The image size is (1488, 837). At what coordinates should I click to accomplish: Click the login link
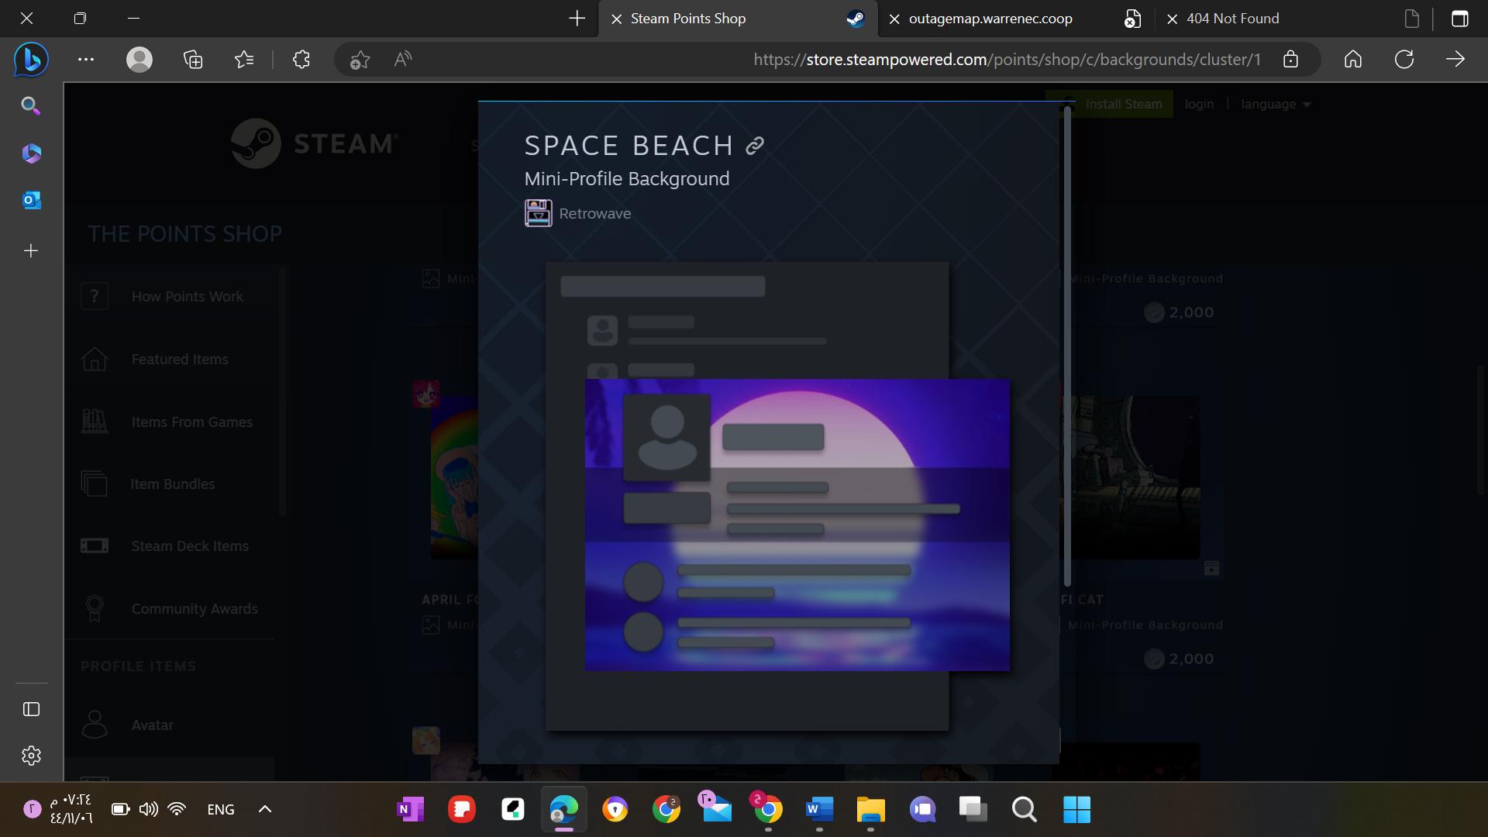[x=1199, y=104]
